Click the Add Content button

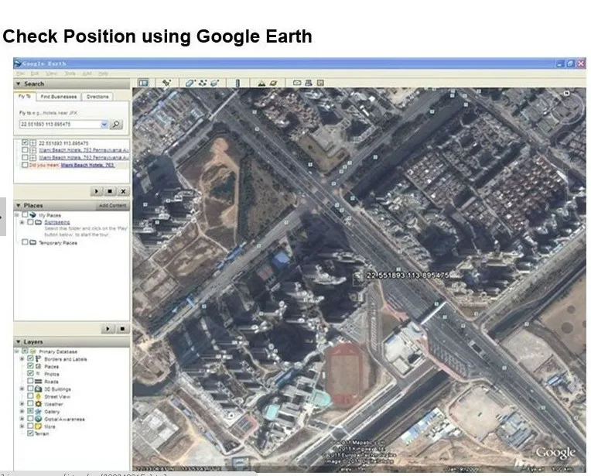[x=112, y=206]
